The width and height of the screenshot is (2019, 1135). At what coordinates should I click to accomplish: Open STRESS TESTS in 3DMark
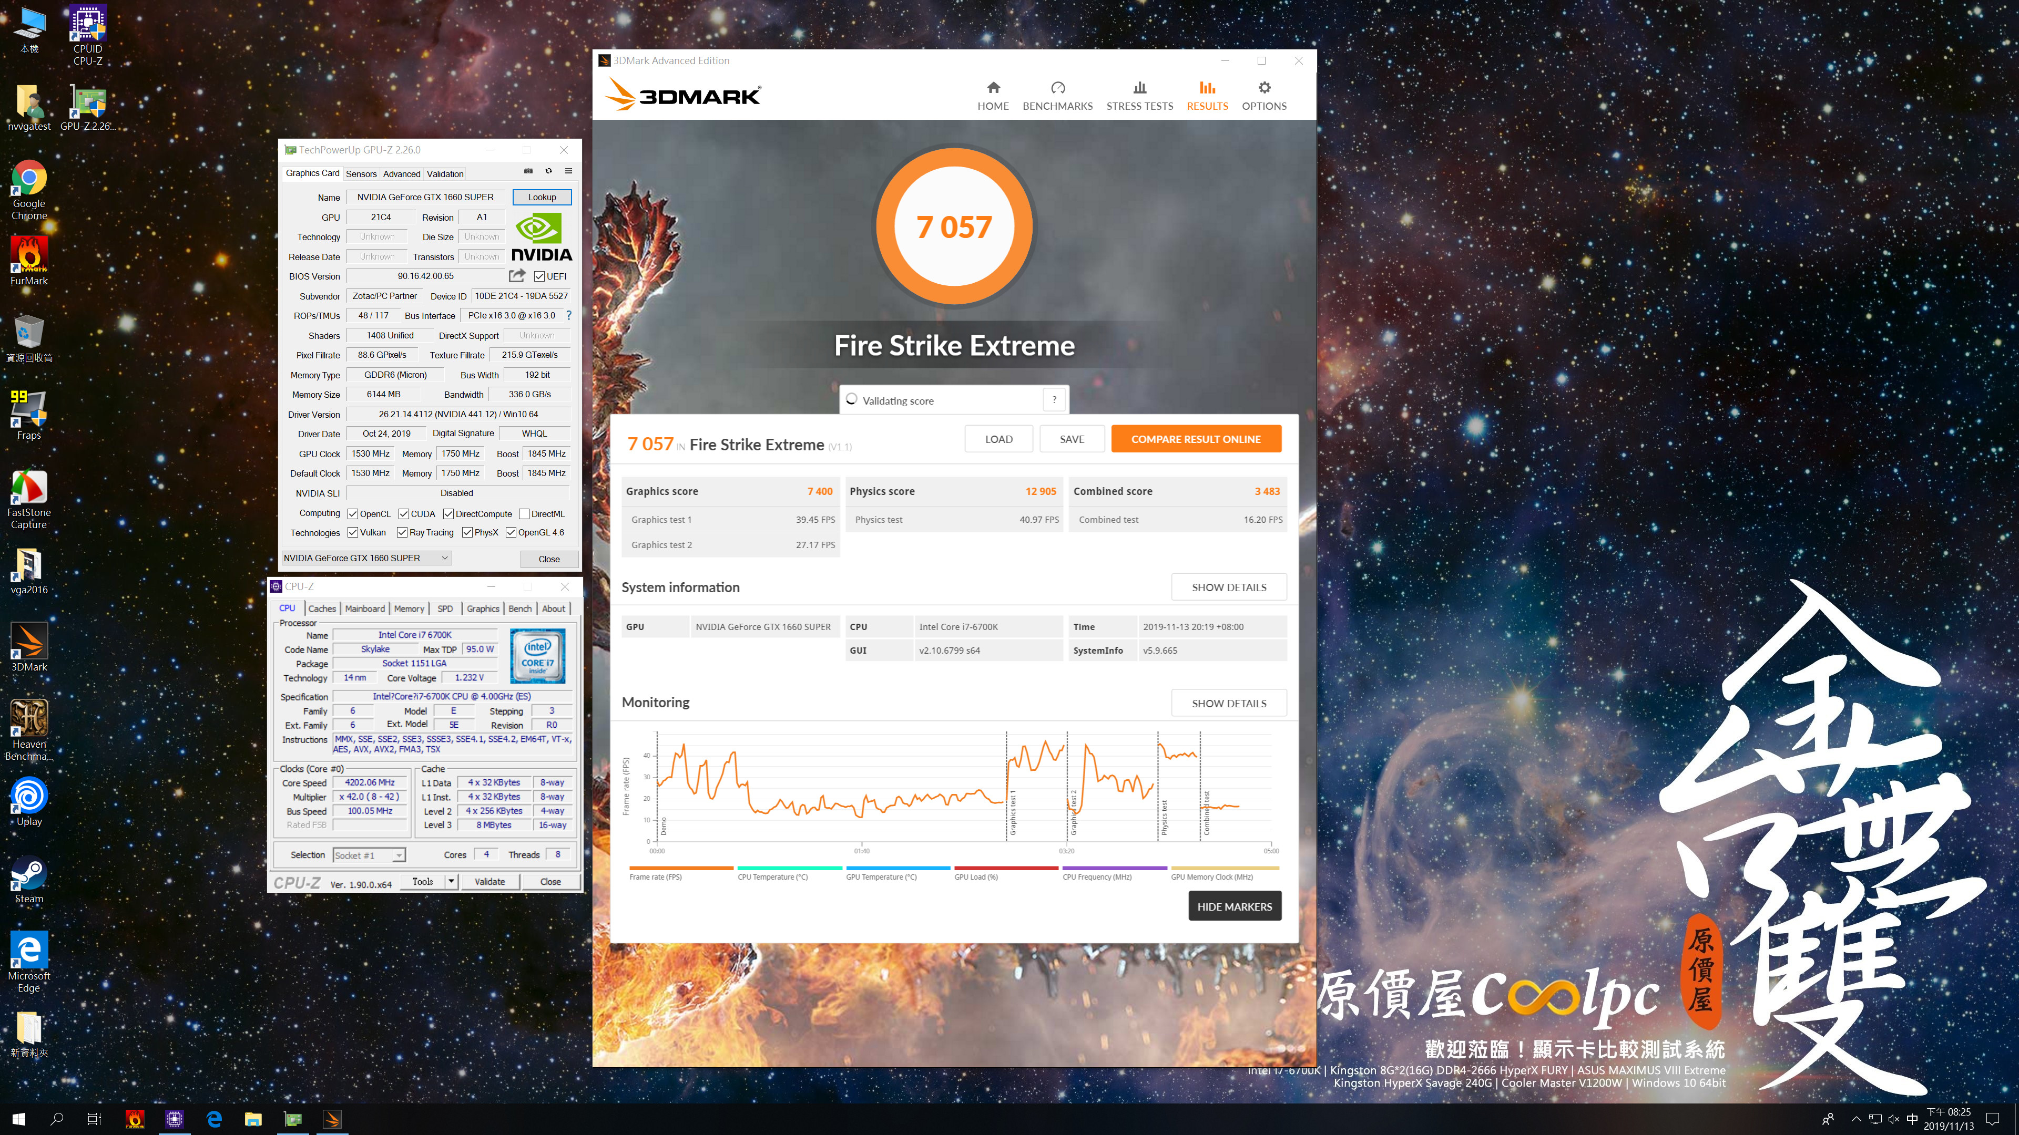[x=1139, y=96]
